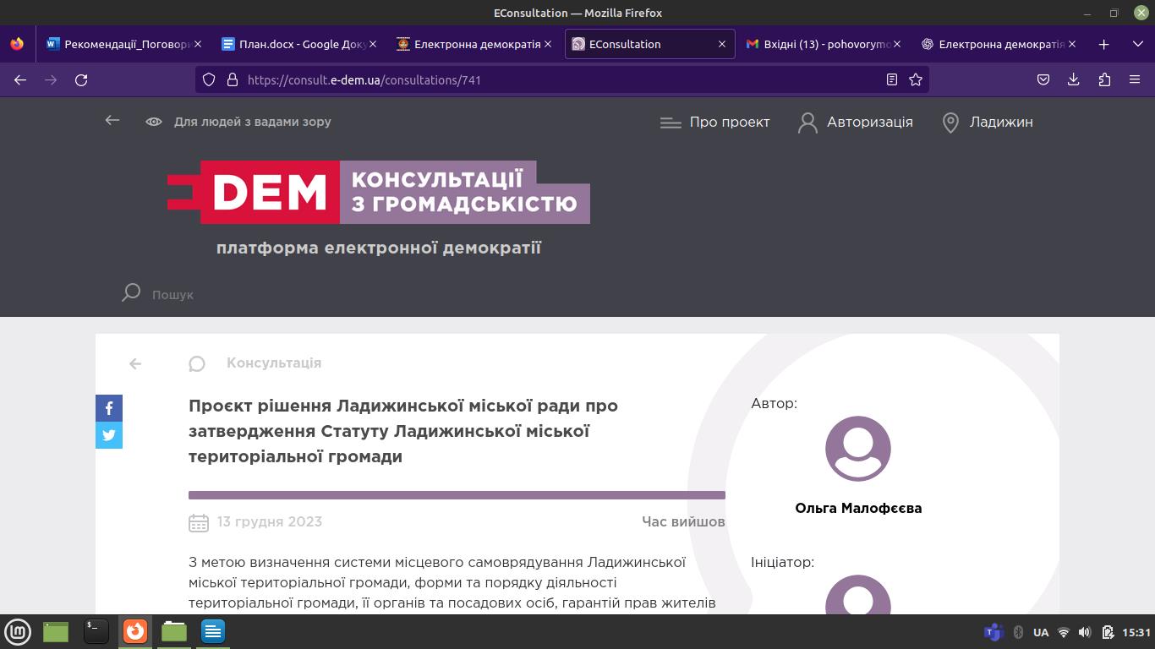Open the E-DEM Консультації з громадськістю logo
Viewport: 1155px width, 649px height.
(378, 192)
